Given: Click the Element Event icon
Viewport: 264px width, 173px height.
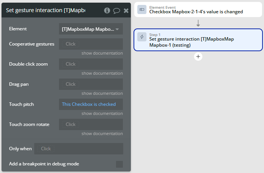Looking at the screenshot, I should click(x=142, y=9).
